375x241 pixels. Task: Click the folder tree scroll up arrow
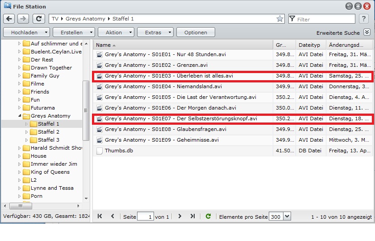[x=86, y=44]
